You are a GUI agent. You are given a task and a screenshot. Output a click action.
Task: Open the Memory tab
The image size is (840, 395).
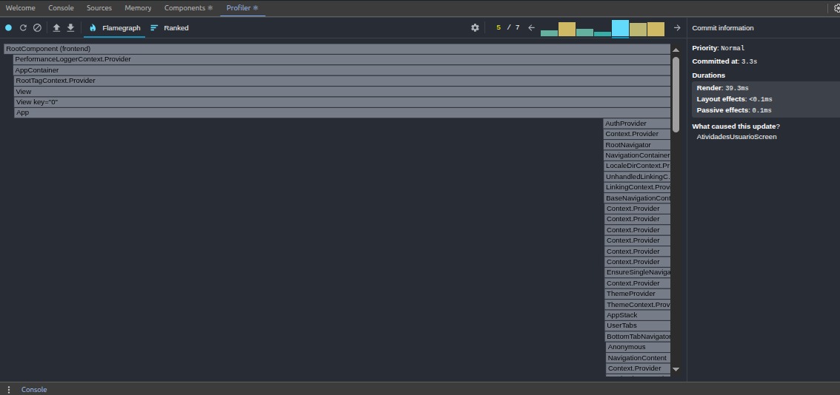(x=138, y=8)
